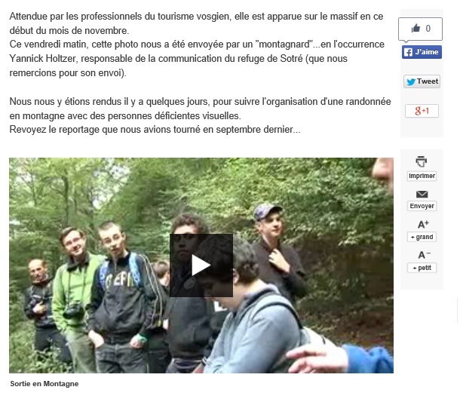
Task: Click the thumbs-up like counter
Action: [x=420, y=29]
